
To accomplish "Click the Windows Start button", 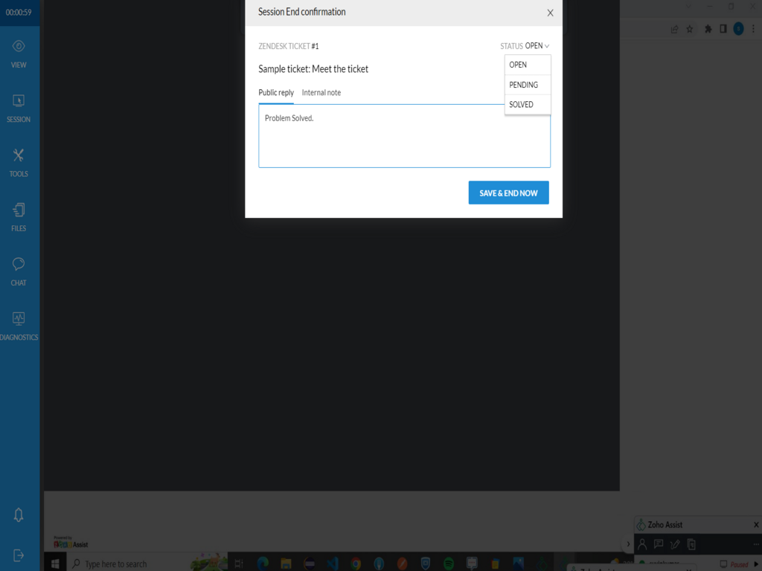I will (x=55, y=564).
